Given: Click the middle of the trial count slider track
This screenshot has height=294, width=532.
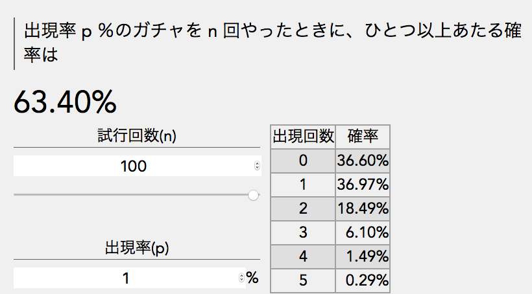Looking at the screenshot, I should [133, 194].
